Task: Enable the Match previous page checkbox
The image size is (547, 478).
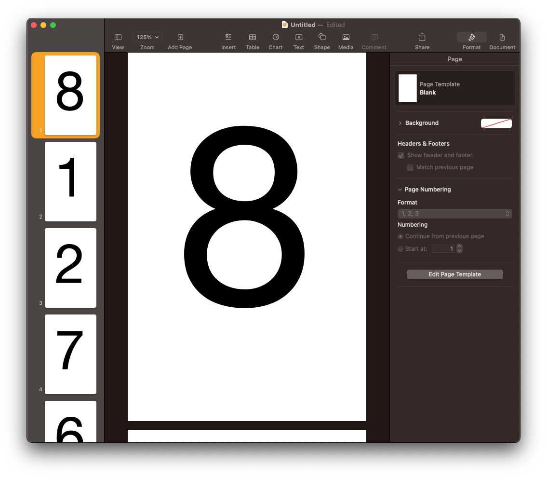Action: click(410, 167)
